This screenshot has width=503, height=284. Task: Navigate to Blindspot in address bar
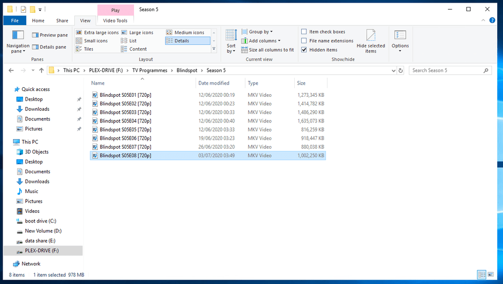pyautogui.click(x=187, y=71)
